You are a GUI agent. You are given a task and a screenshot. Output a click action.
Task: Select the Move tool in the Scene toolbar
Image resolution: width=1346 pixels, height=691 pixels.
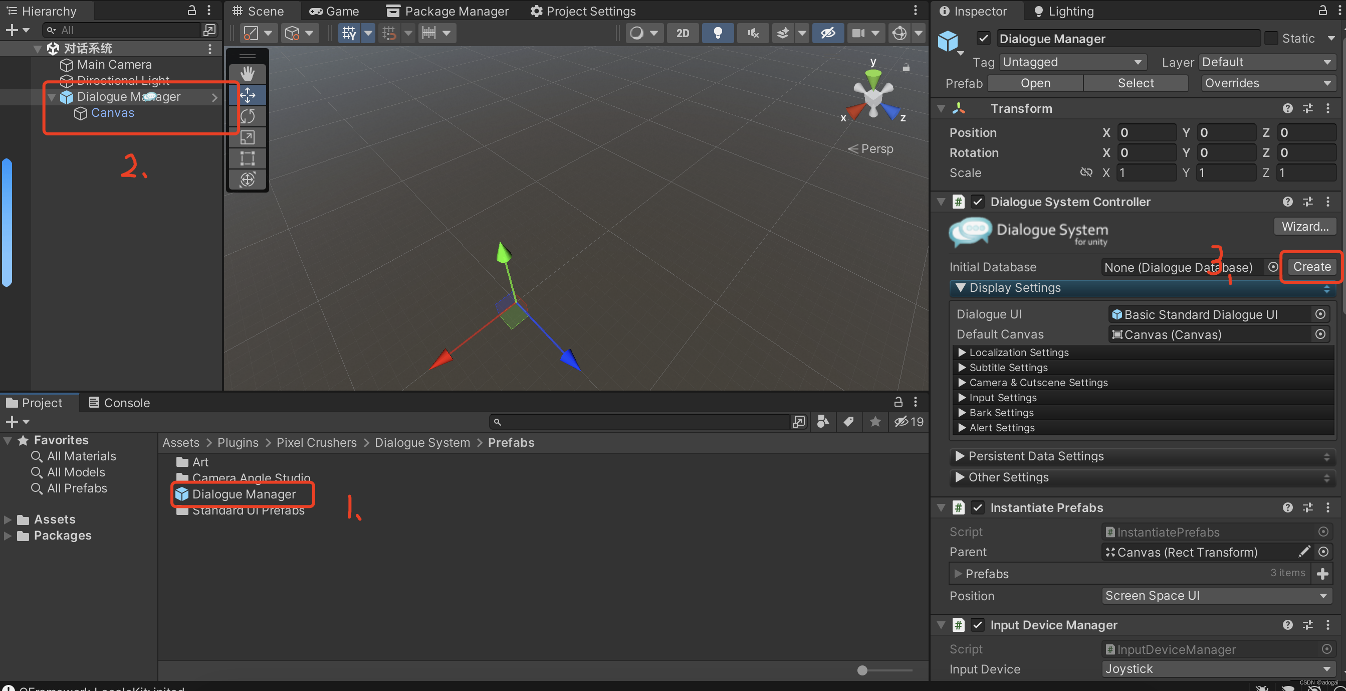[x=247, y=95]
